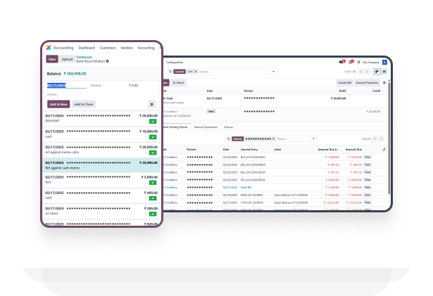Click the date field showing 02/17/2025
This screenshot has width=433, height=296.
tap(56, 85)
